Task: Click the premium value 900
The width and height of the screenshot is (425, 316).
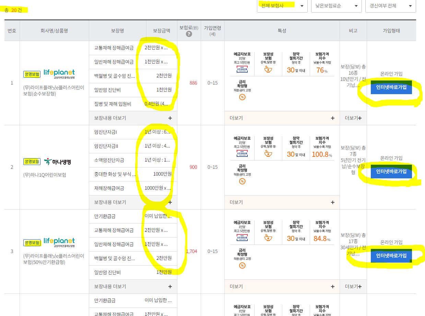Action: tap(193, 167)
